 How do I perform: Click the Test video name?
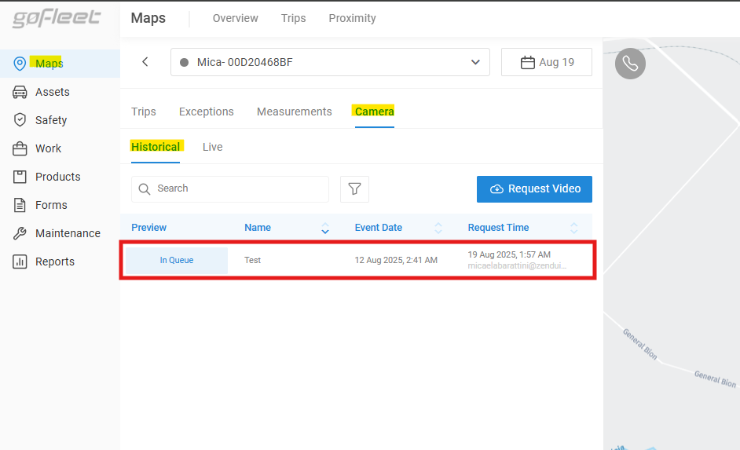[252, 261]
